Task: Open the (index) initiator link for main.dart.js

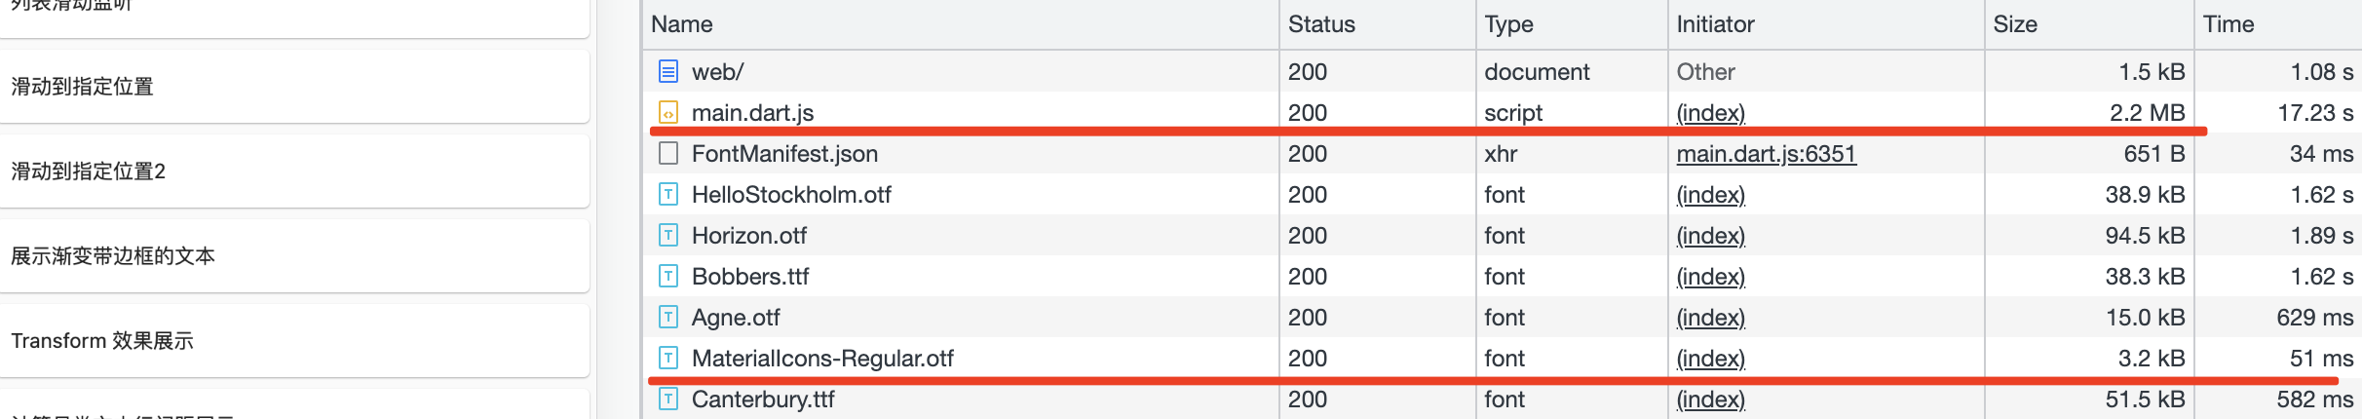Action: (1710, 112)
